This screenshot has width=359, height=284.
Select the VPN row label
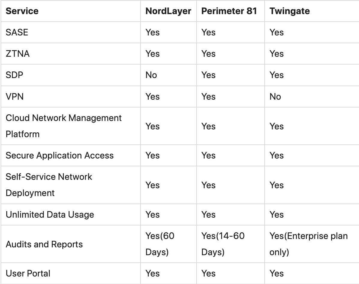click(x=15, y=97)
